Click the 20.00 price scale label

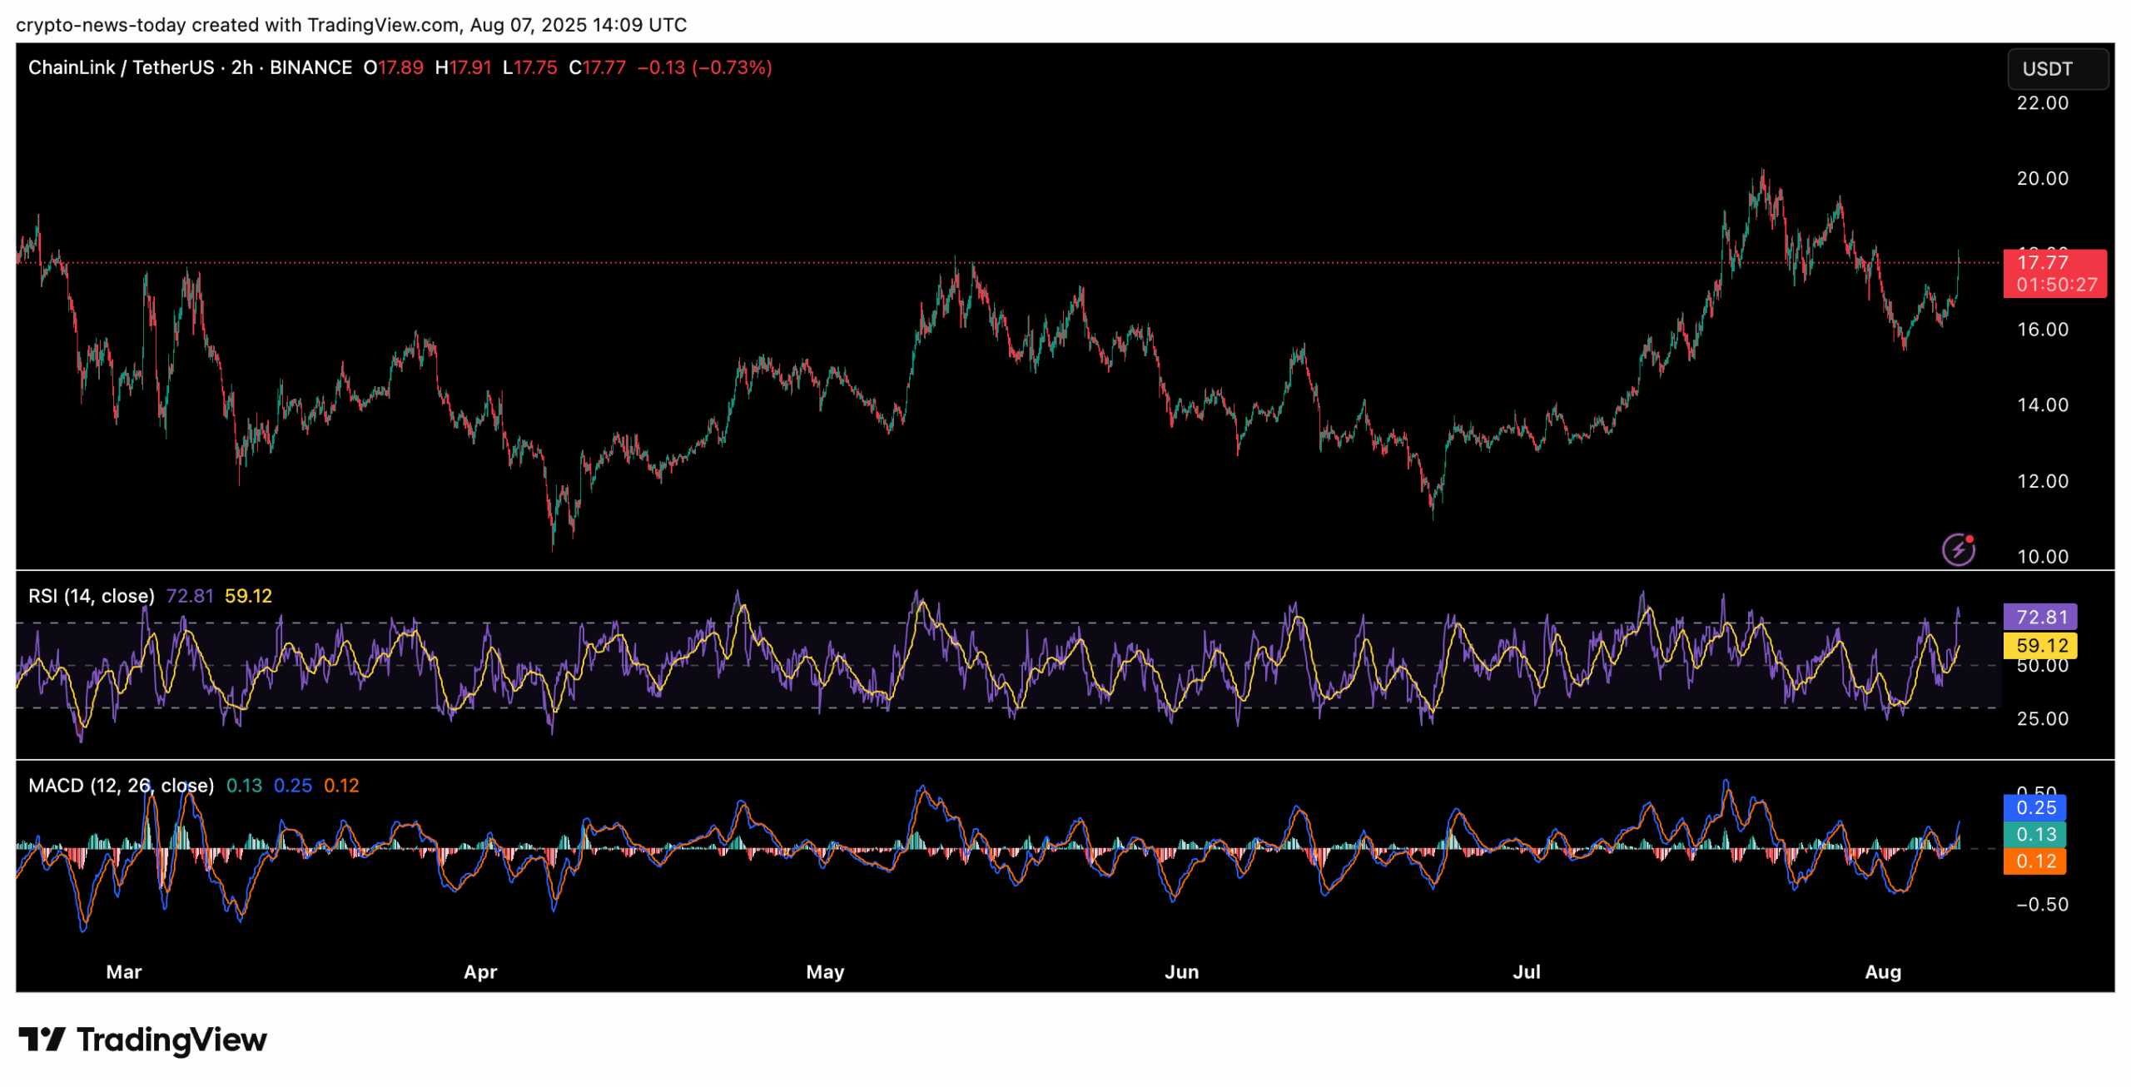[2042, 178]
